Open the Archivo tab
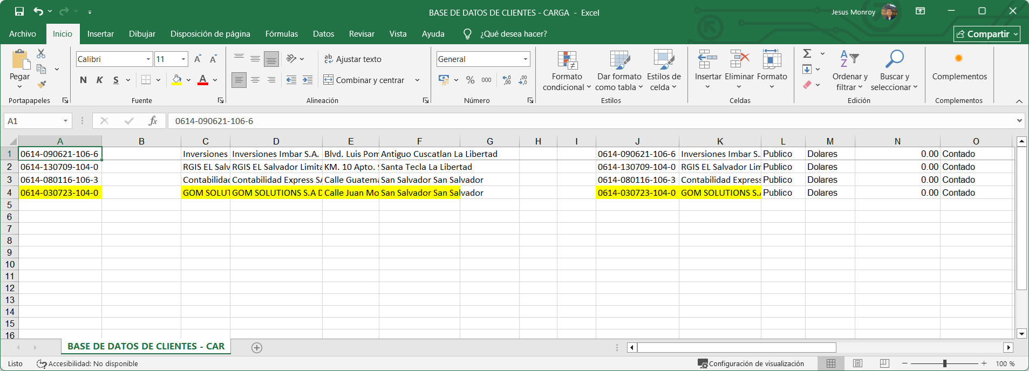Image resolution: width=1029 pixels, height=371 pixels. pos(23,33)
